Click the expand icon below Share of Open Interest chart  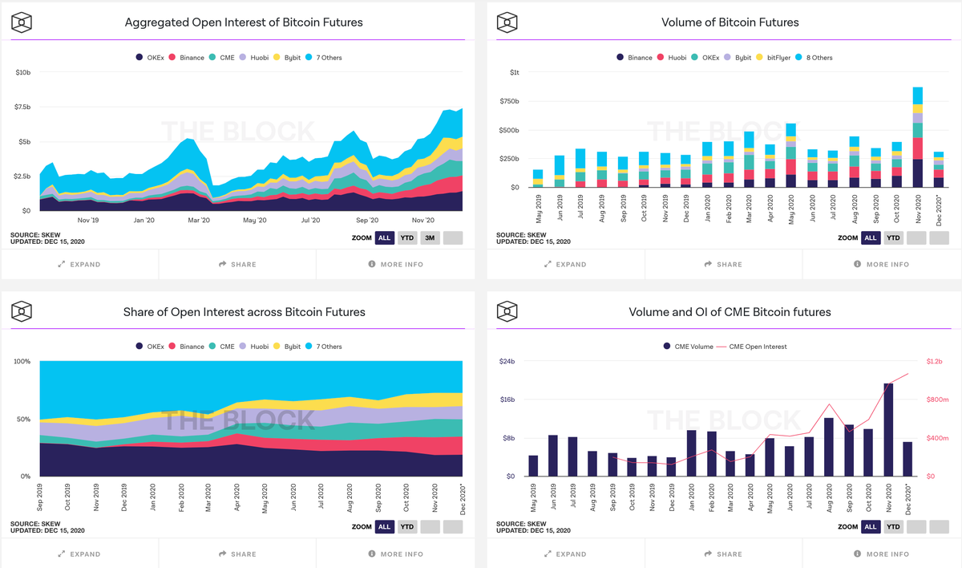pos(60,554)
